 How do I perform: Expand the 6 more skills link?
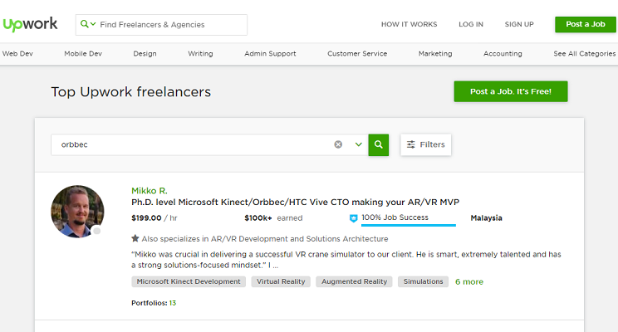(x=469, y=282)
